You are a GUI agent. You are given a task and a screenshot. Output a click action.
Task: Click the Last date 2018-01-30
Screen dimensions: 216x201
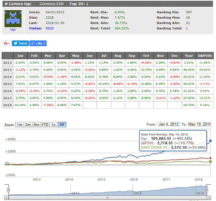point(55,23)
